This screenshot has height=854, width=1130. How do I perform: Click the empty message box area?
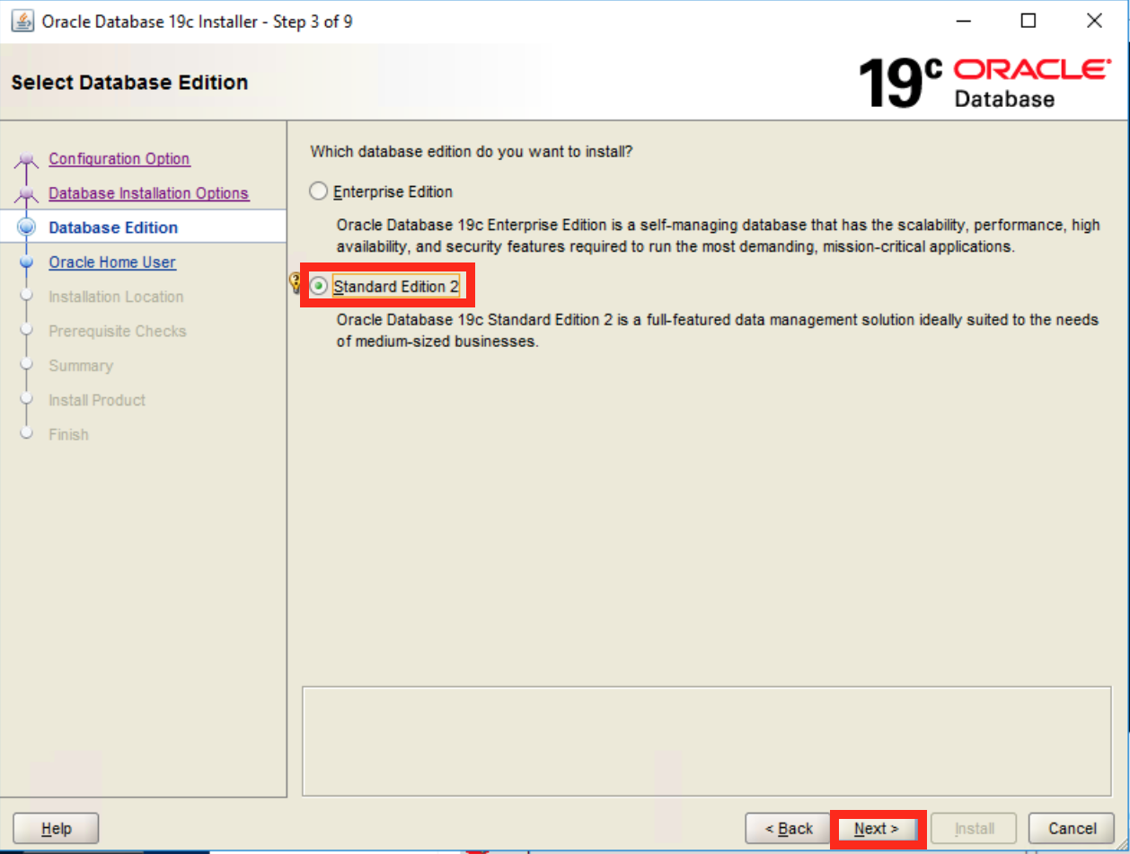pos(707,741)
